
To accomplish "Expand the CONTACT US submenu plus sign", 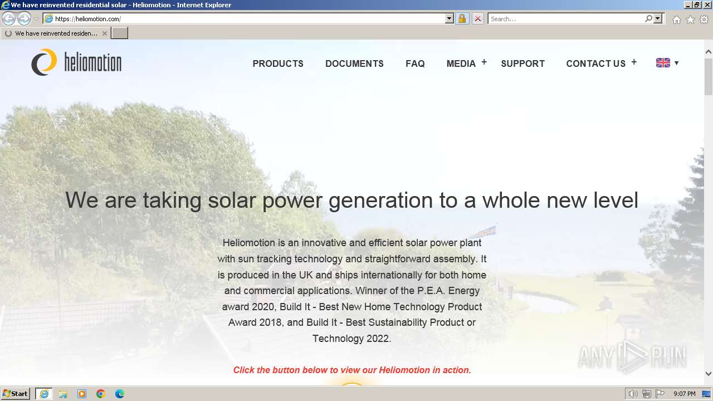I will 634,62.
